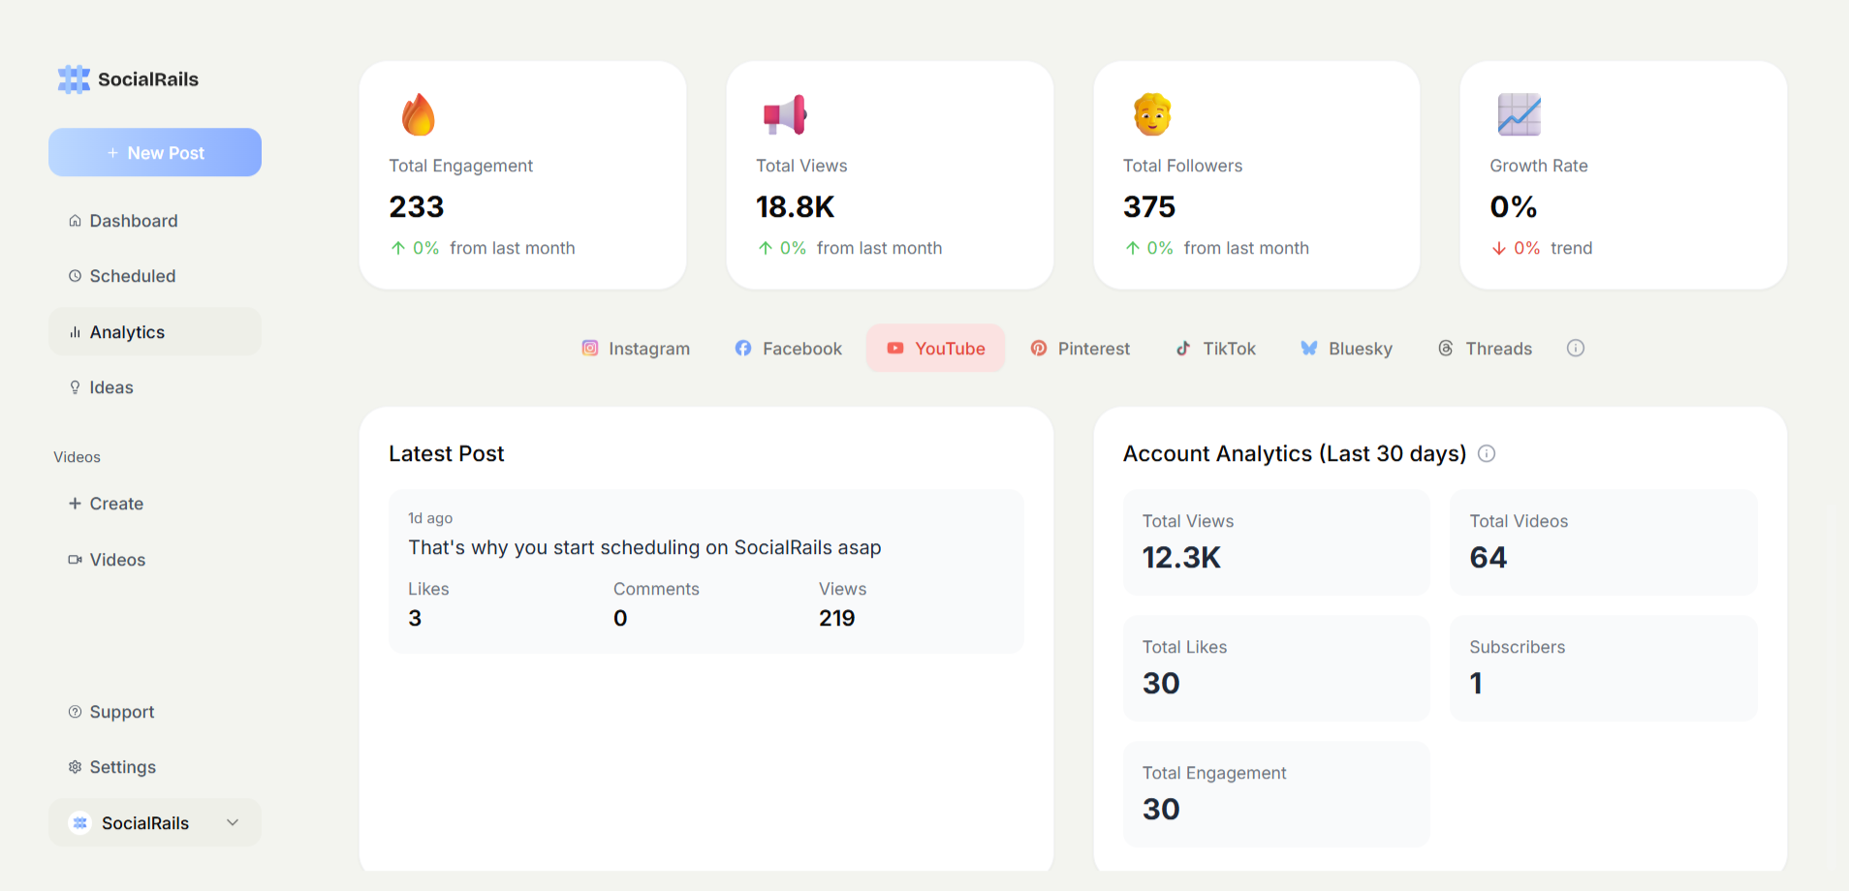Click the flame icon on Total Engagement
The height and width of the screenshot is (891, 1849).
coord(419,114)
